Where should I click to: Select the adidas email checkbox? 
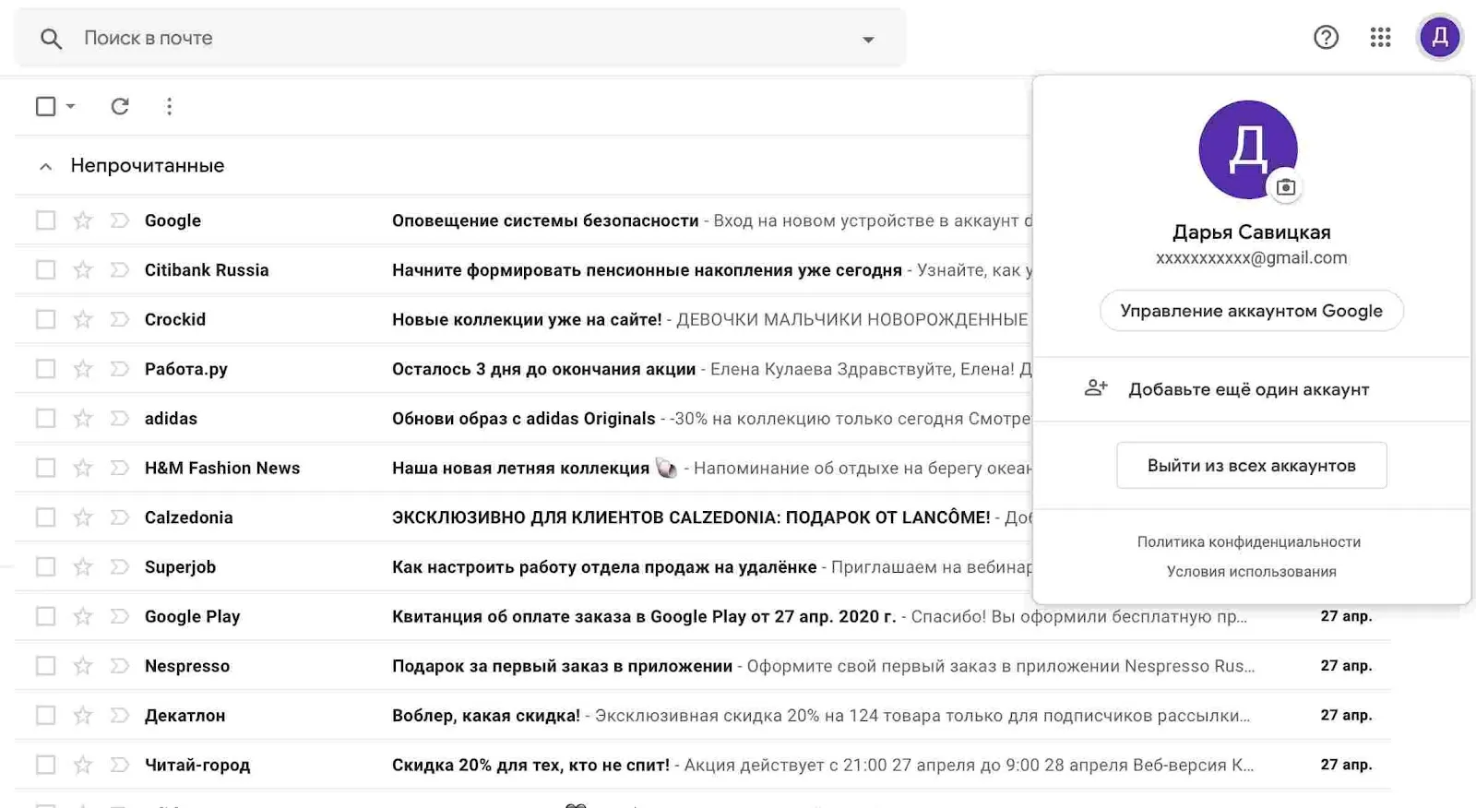point(45,418)
